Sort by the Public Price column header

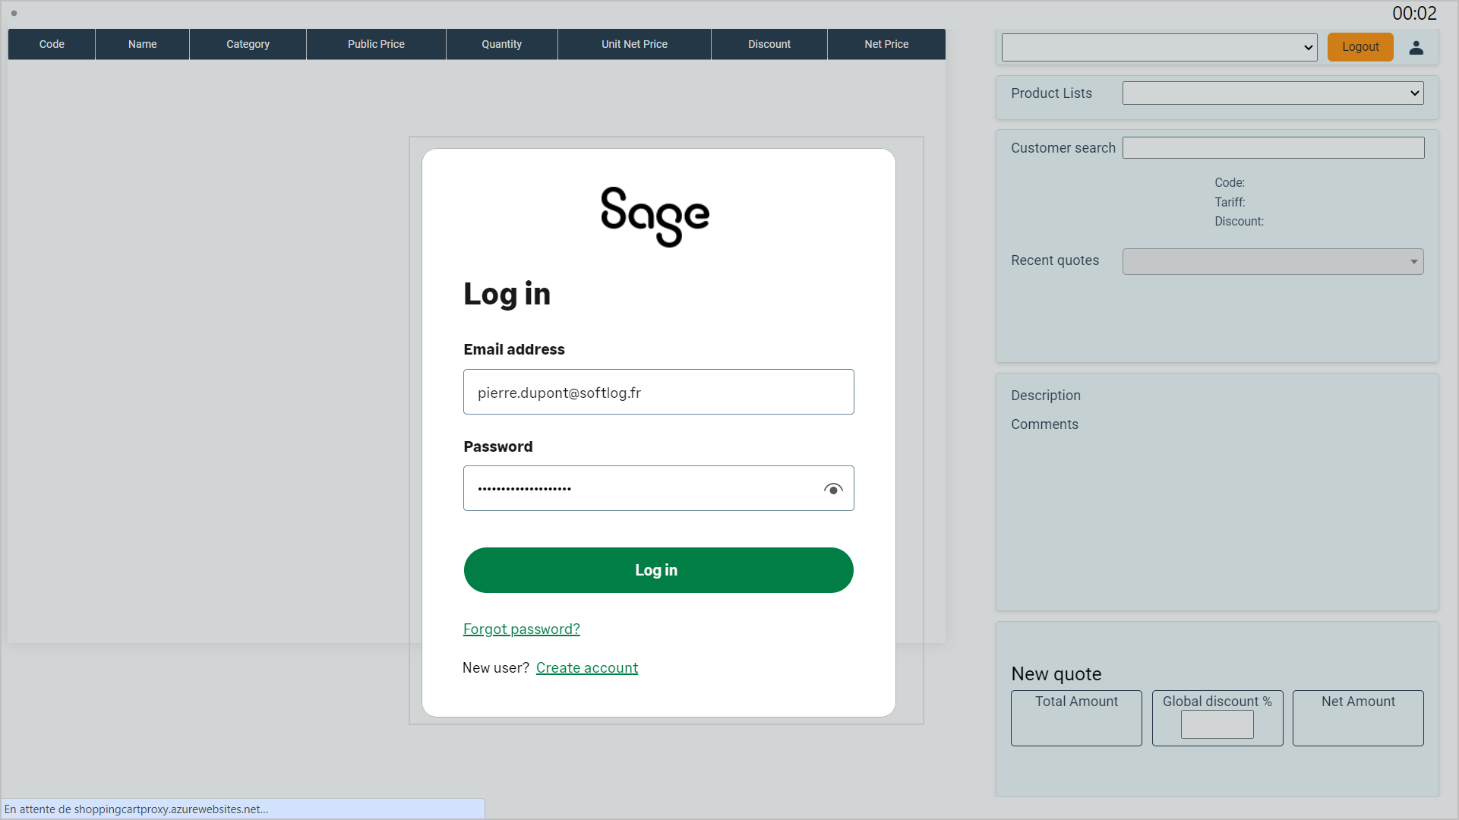point(376,44)
